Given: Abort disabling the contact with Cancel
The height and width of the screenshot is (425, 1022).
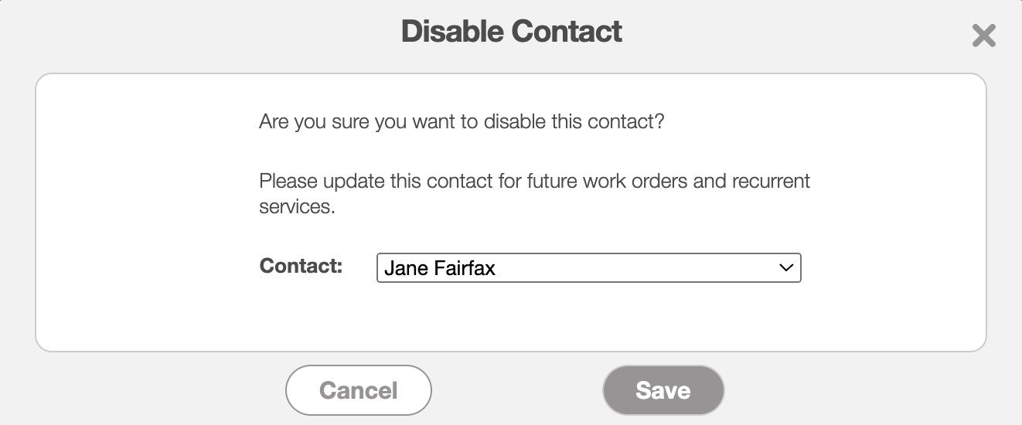Looking at the screenshot, I should (x=358, y=390).
